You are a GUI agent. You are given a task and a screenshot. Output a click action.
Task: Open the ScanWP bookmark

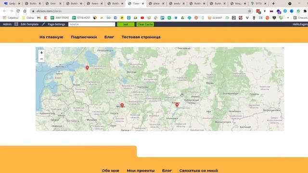click(x=215, y=18)
